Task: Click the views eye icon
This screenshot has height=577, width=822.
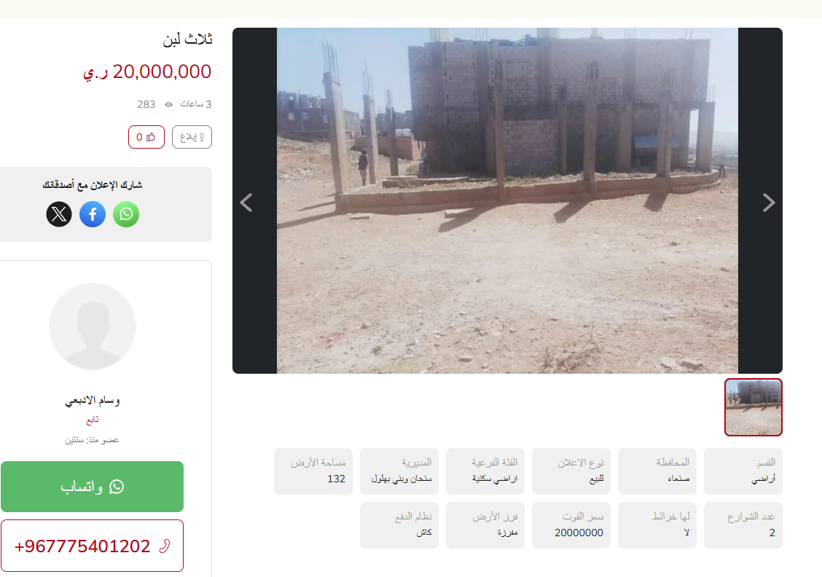Action: (x=169, y=104)
